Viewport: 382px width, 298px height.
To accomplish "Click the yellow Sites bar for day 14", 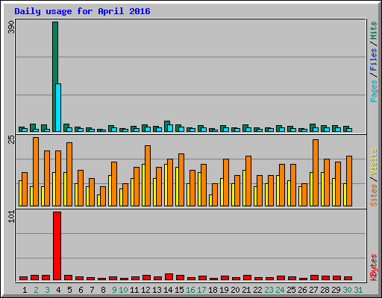I will (166, 185).
